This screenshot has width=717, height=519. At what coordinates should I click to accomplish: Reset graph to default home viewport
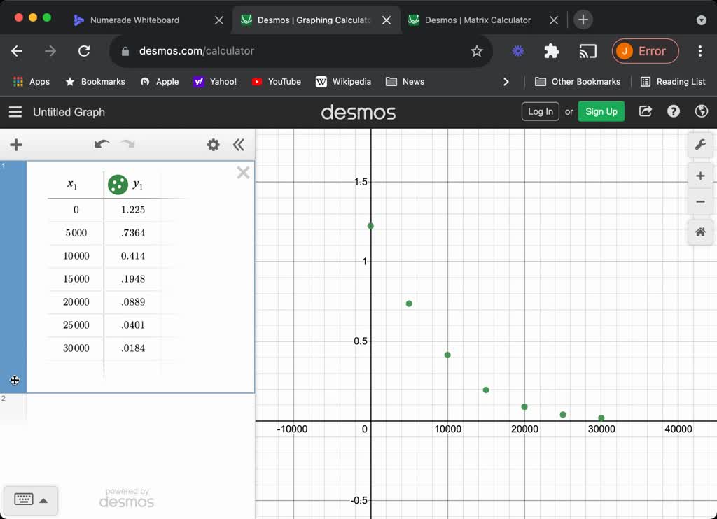tap(700, 232)
